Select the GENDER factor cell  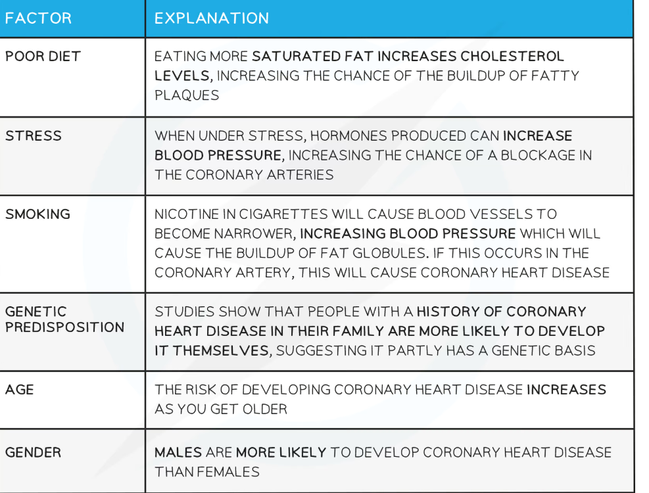click(x=33, y=452)
